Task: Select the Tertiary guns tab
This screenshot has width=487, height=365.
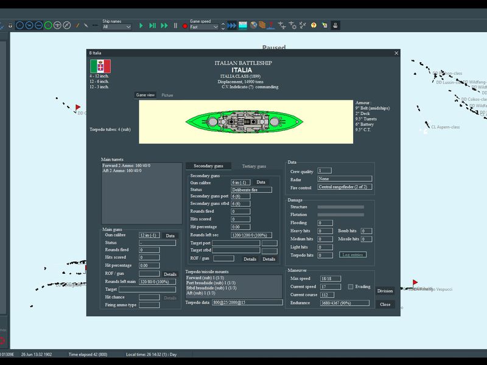Action: tap(254, 166)
